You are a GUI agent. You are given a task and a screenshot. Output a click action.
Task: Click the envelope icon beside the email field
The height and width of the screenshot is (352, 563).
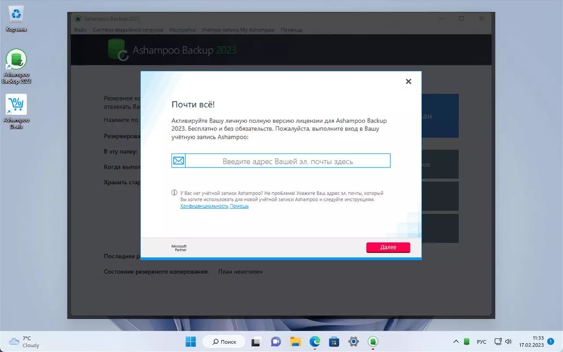pyautogui.click(x=178, y=160)
